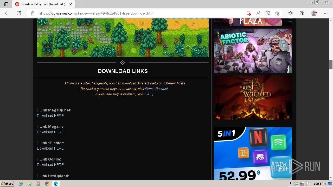View site information lock icon
Viewport: 333px width, 187px height.
click(33, 13)
